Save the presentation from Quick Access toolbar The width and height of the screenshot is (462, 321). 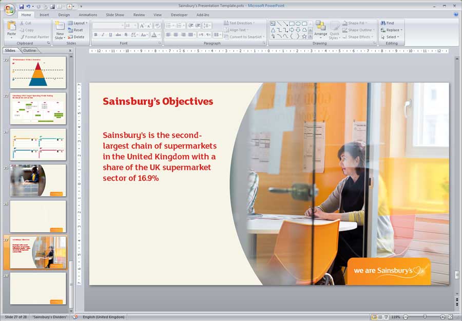point(22,7)
